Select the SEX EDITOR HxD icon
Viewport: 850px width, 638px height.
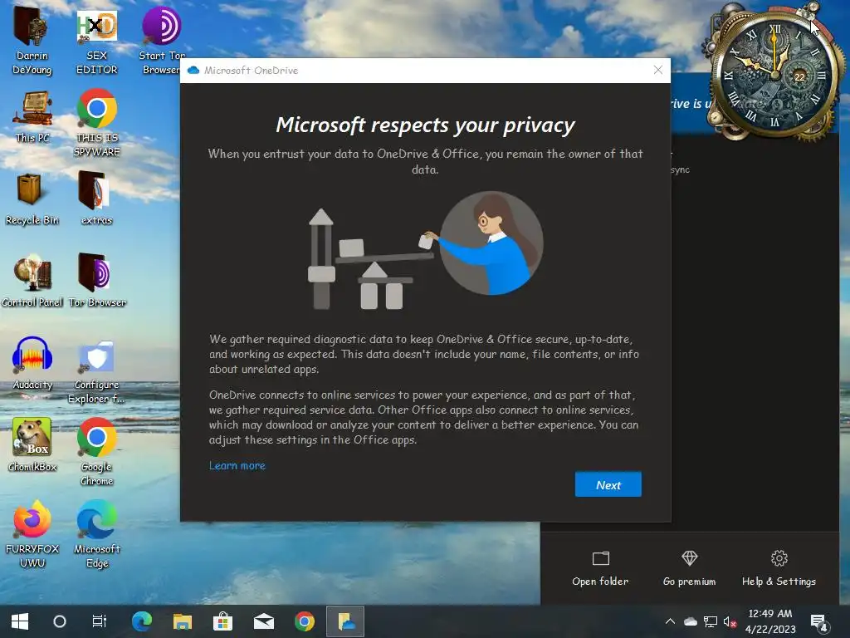click(96, 41)
